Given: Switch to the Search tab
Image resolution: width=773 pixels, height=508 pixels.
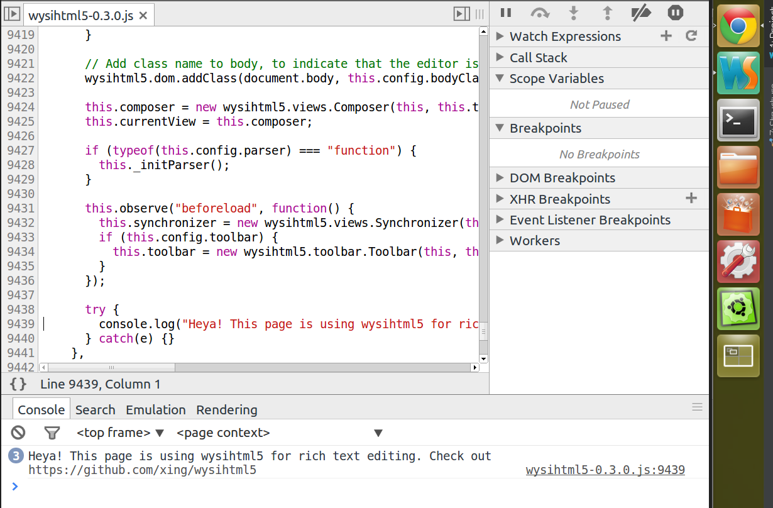Looking at the screenshot, I should [96, 410].
